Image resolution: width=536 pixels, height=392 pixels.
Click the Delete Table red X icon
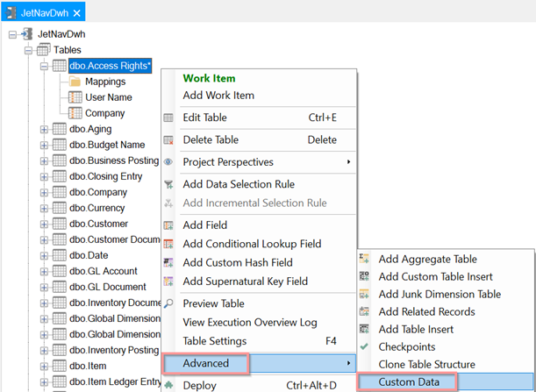tap(169, 140)
